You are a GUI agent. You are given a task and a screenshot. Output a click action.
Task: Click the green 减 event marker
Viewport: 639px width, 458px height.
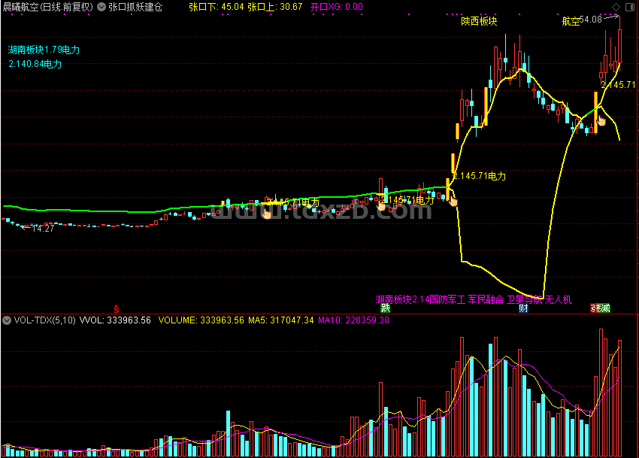pos(606,308)
